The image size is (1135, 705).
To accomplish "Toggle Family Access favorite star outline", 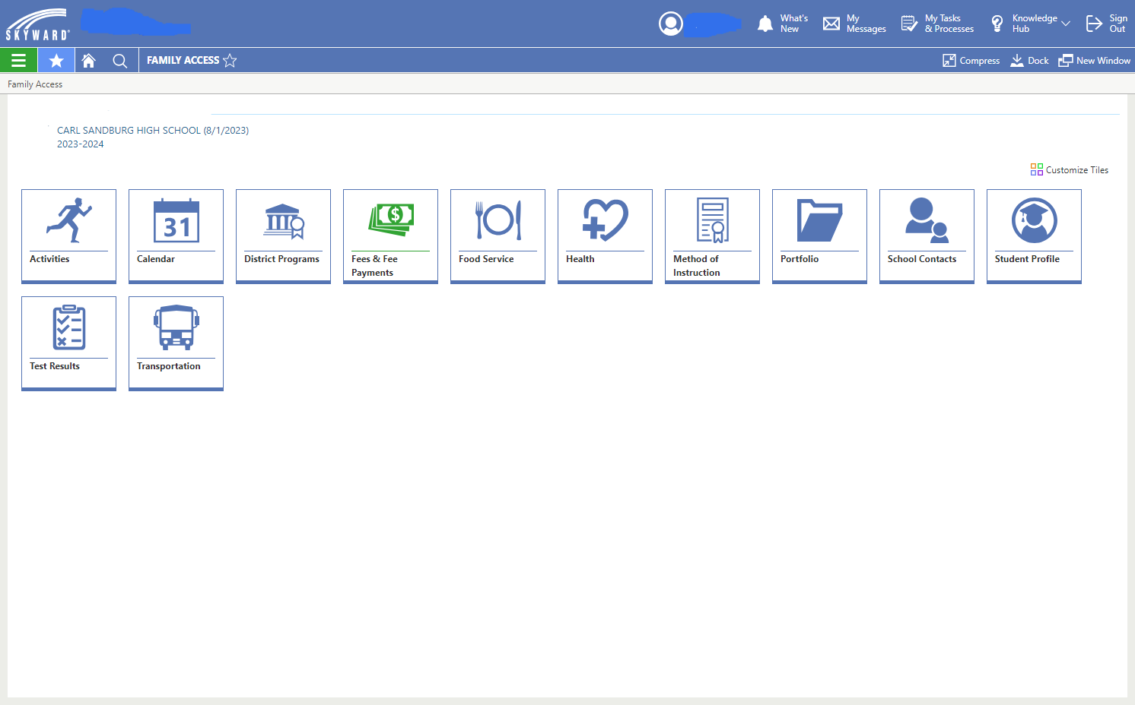I will coord(230,60).
